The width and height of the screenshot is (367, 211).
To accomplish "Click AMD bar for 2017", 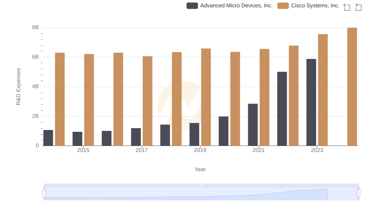I will pyautogui.click(x=136, y=137).
